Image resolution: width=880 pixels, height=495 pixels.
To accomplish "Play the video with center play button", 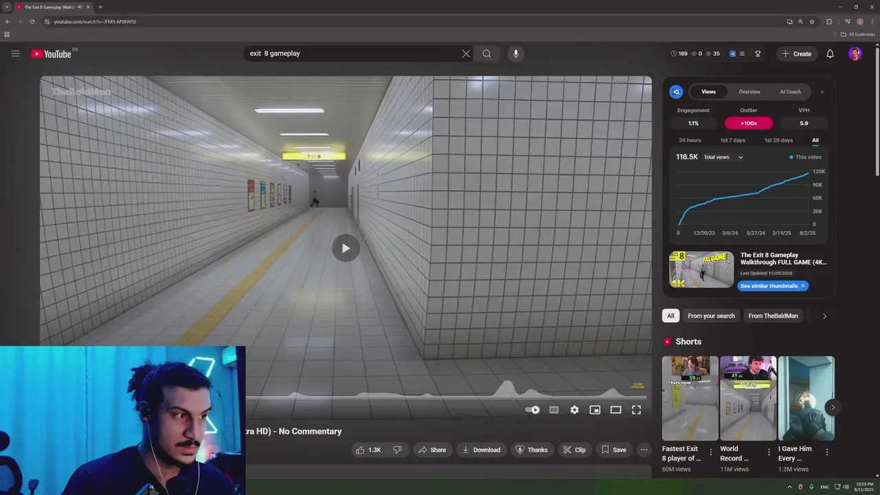I will coord(346,248).
